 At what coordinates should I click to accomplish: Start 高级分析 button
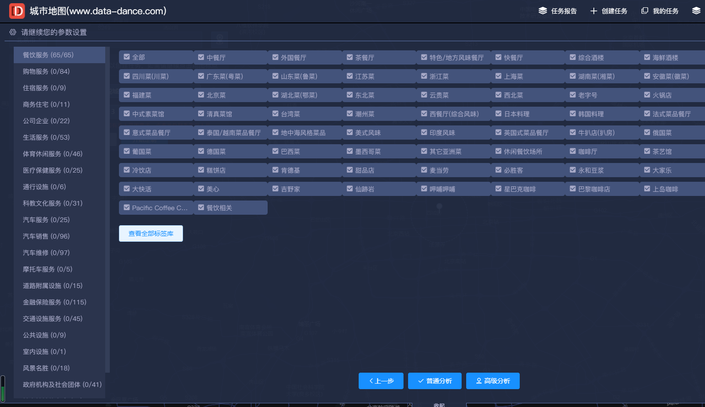coord(493,381)
